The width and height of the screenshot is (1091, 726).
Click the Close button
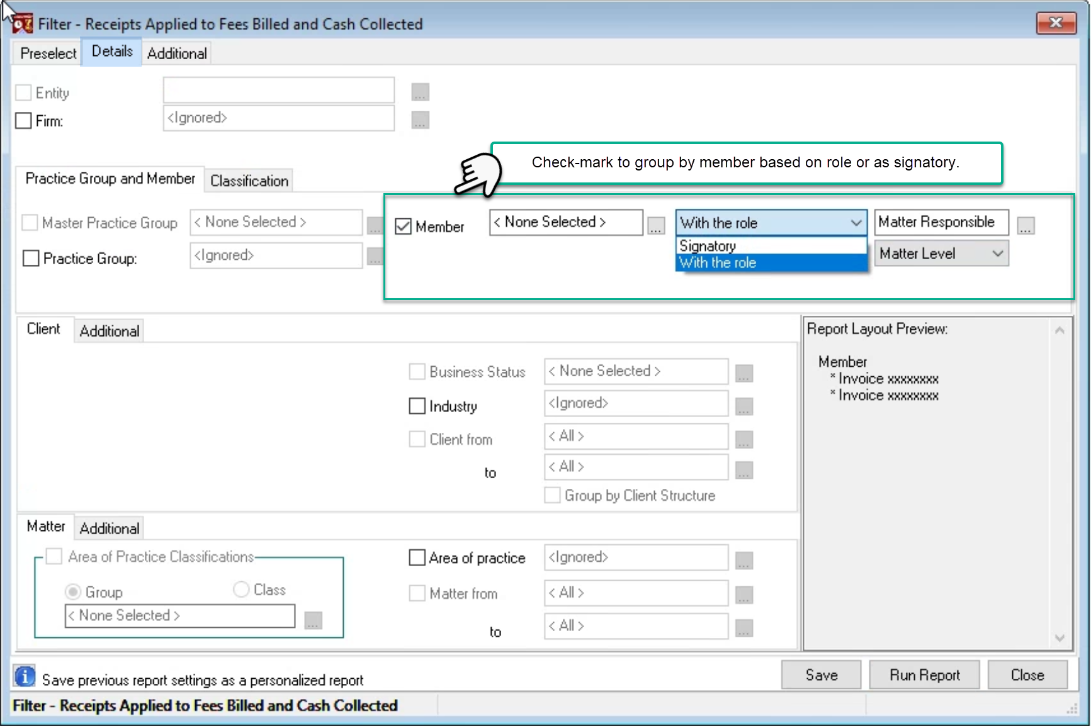(x=1027, y=675)
